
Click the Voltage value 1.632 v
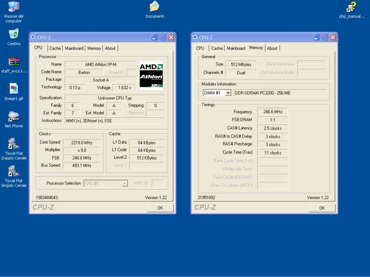[124, 88]
